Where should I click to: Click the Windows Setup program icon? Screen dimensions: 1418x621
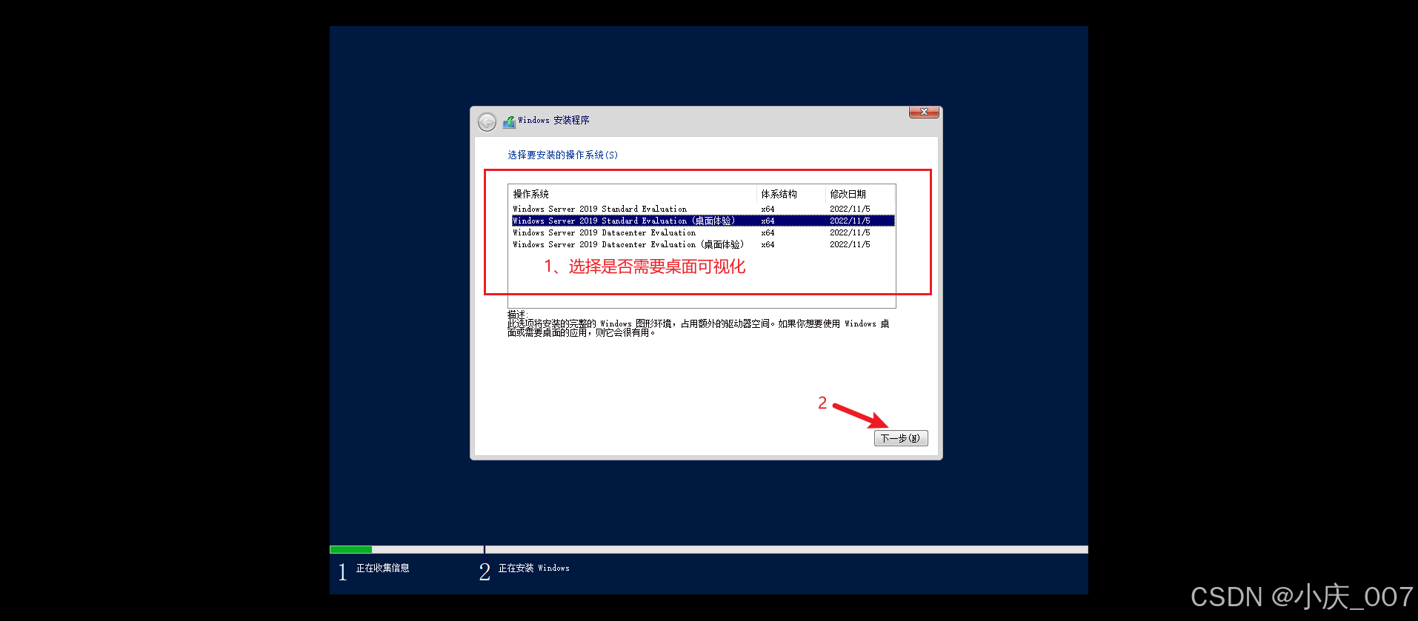click(x=509, y=121)
